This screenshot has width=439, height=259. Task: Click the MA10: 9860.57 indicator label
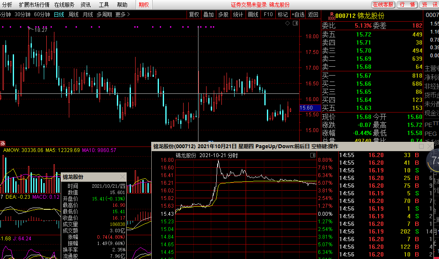99,150
